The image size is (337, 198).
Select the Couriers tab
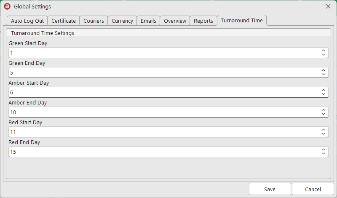coord(94,21)
